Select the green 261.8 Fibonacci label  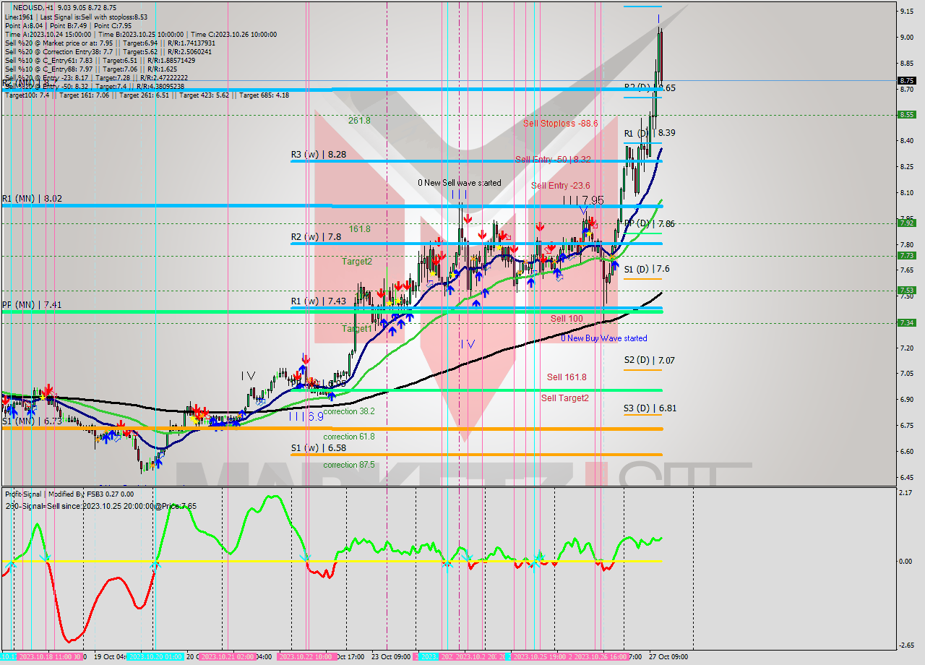(359, 121)
